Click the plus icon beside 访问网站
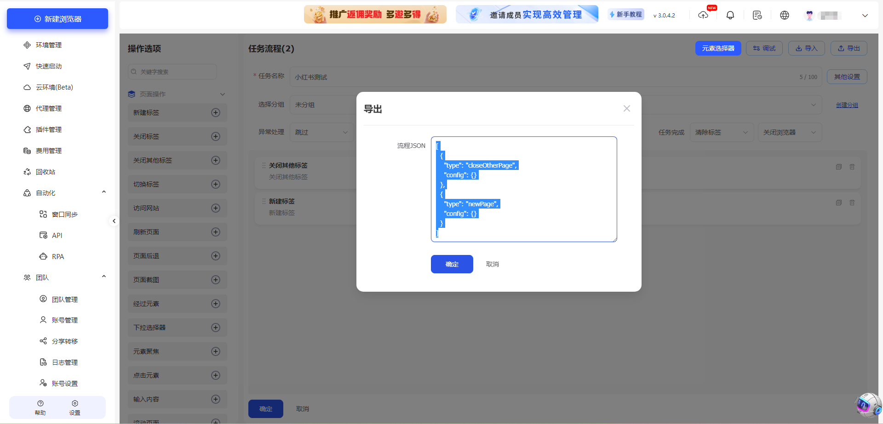The image size is (883, 424). [x=215, y=208]
